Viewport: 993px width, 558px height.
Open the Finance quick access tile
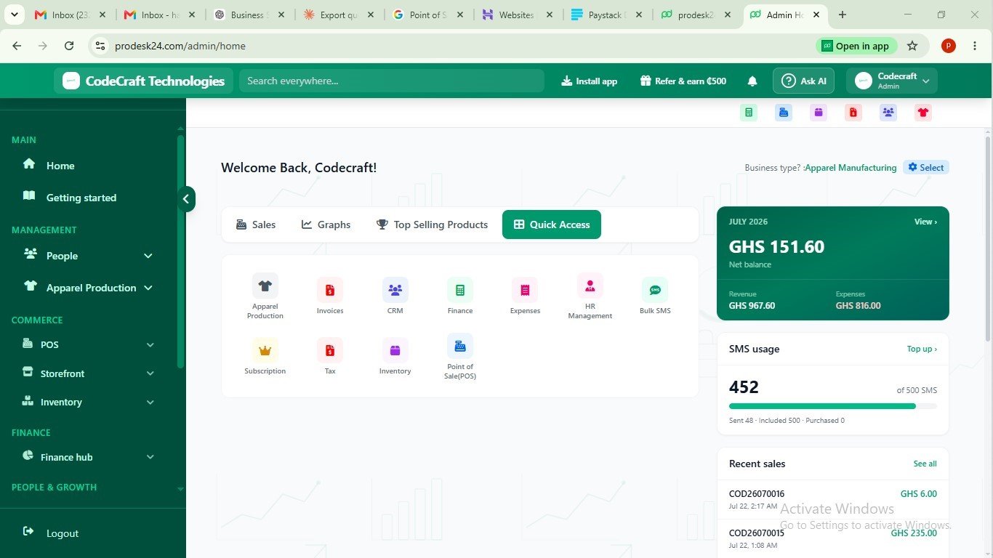[x=460, y=296]
